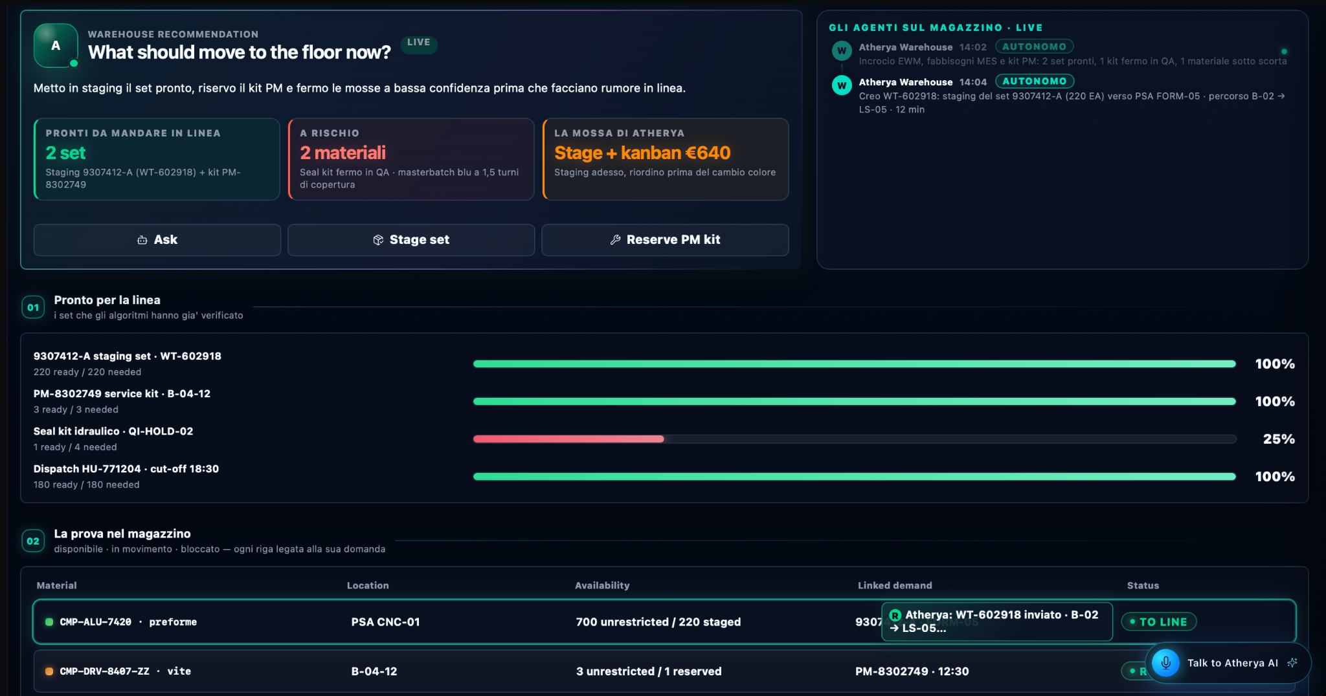Click the "La prova nel magazzino" section title

tap(122, 534)
